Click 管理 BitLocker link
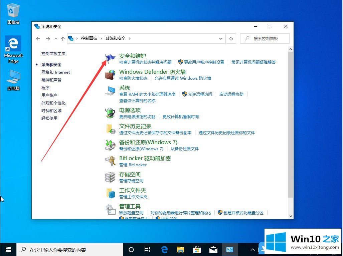 pos(133,165)
